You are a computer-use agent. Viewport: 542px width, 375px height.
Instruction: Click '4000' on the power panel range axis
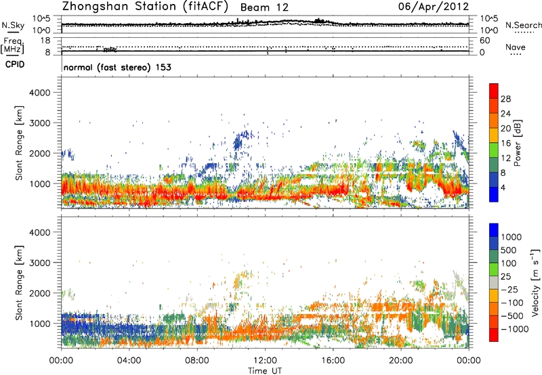pyautogui.click(x=40, y=93)
